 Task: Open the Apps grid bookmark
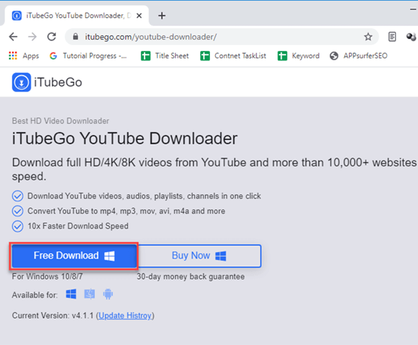pyautogui.click(x=24, y=56)
